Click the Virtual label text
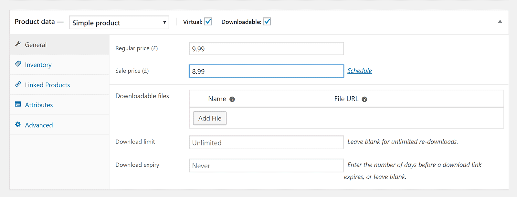The height and width of the screenshot is (197, 517). (x=193, y=22)
